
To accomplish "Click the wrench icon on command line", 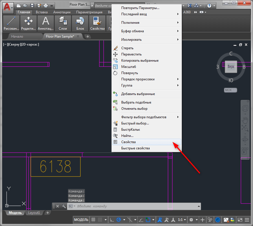I will [64, 206].
